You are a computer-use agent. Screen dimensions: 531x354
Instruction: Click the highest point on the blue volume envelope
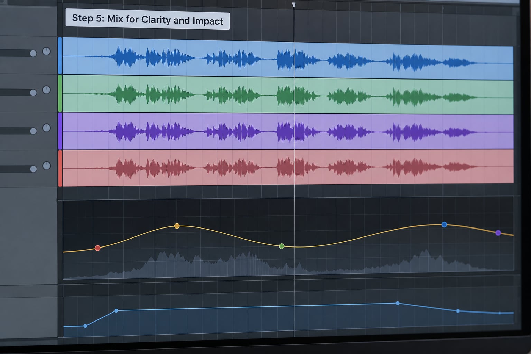(x=398, y=303)
